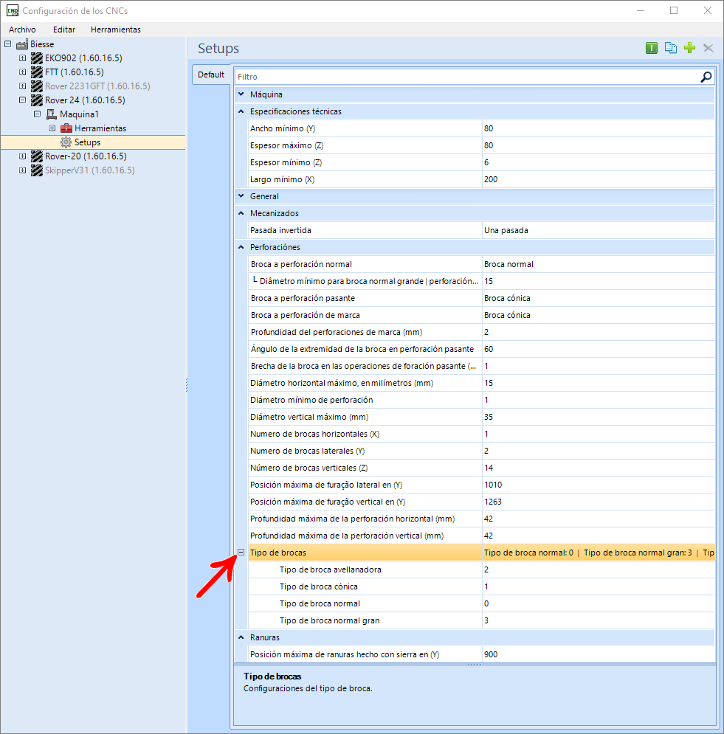Image resolution: width=724 pixels, height=734 pixels.
Task: Expand the General property group
Action: [241, 196]
